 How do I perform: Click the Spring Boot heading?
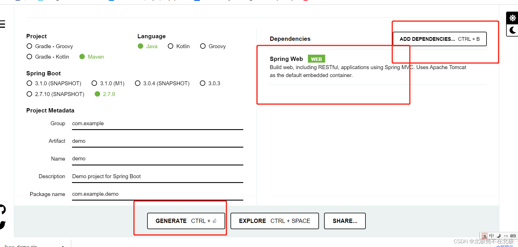point(43,73)
